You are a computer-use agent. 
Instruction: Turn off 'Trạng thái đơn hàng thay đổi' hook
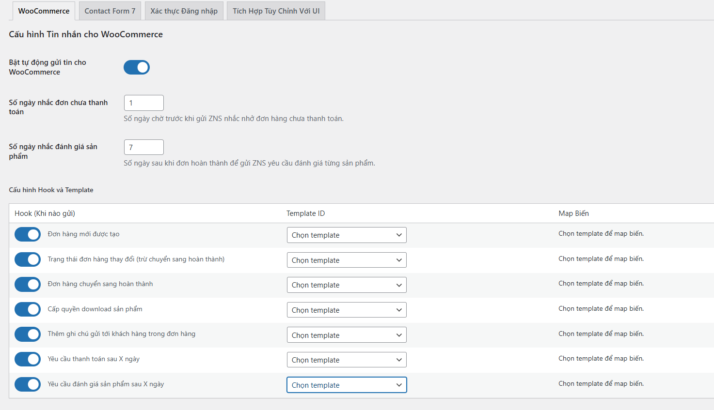click(x=28, y=259)
